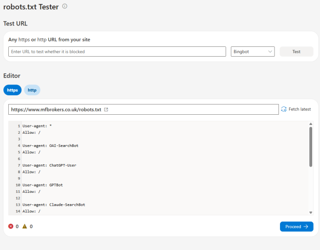The width and height of the screenshot is (320, 250).
Task: Click line 1 'User-agent: *'
Action: 37,126
